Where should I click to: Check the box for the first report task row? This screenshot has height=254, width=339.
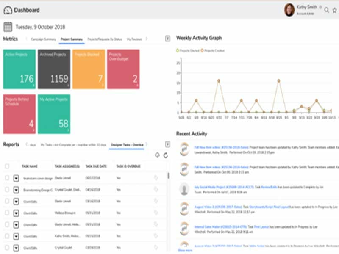pyautogui.click(x=7, y=178)
